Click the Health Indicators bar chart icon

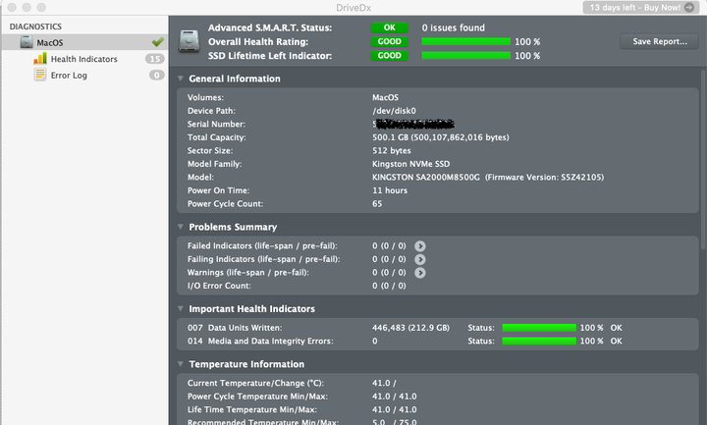40,59
